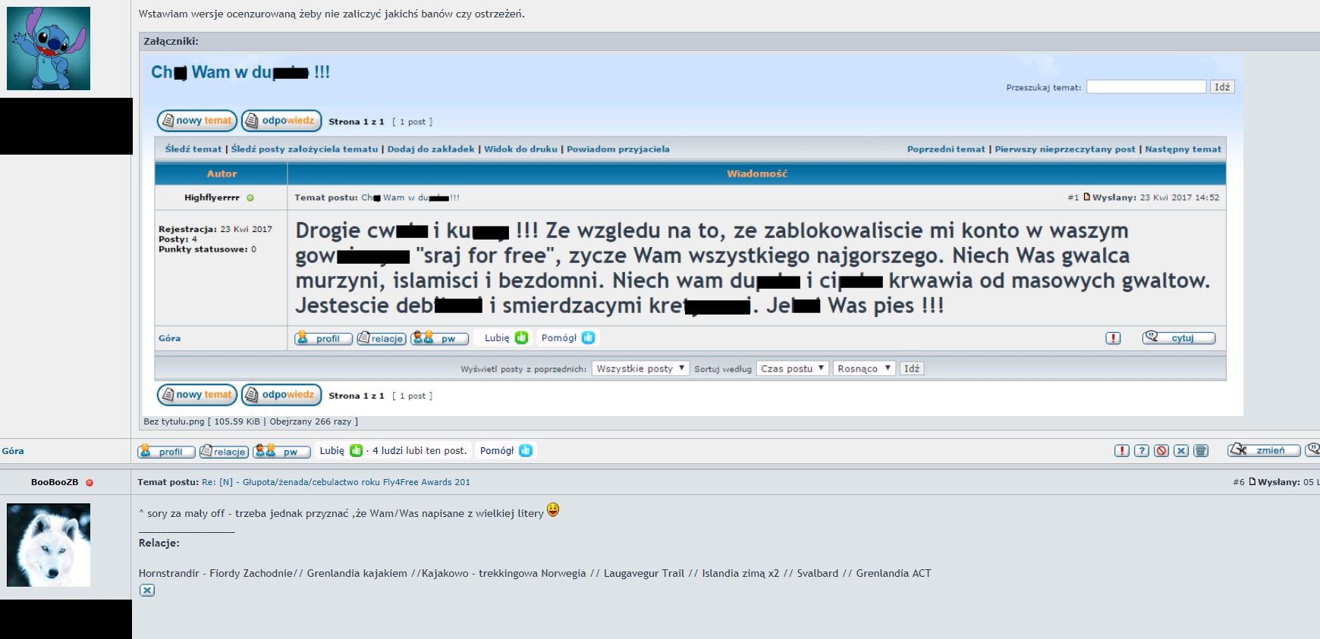The height and width of the screenshot is (639, 1320).
Task: Open the Stitch avatar of the first poster
Action: 49,49
